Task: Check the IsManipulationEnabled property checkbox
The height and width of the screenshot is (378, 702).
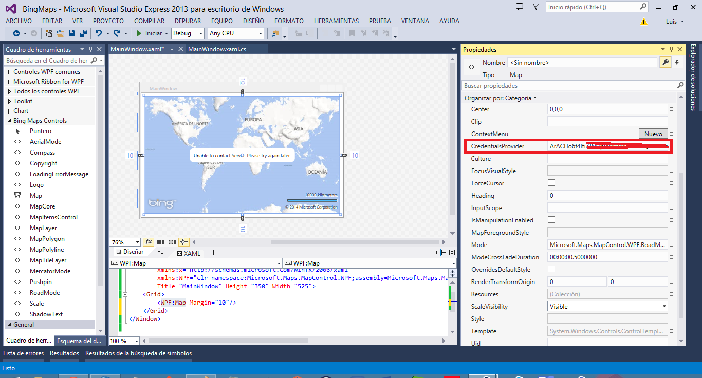Action: pyautogui.click(x=551, y=220)
